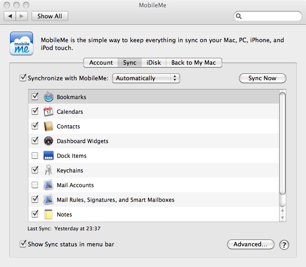Click the yellow Notes pad icon
Screen dimensions: 306x267
tap(48, 214)
